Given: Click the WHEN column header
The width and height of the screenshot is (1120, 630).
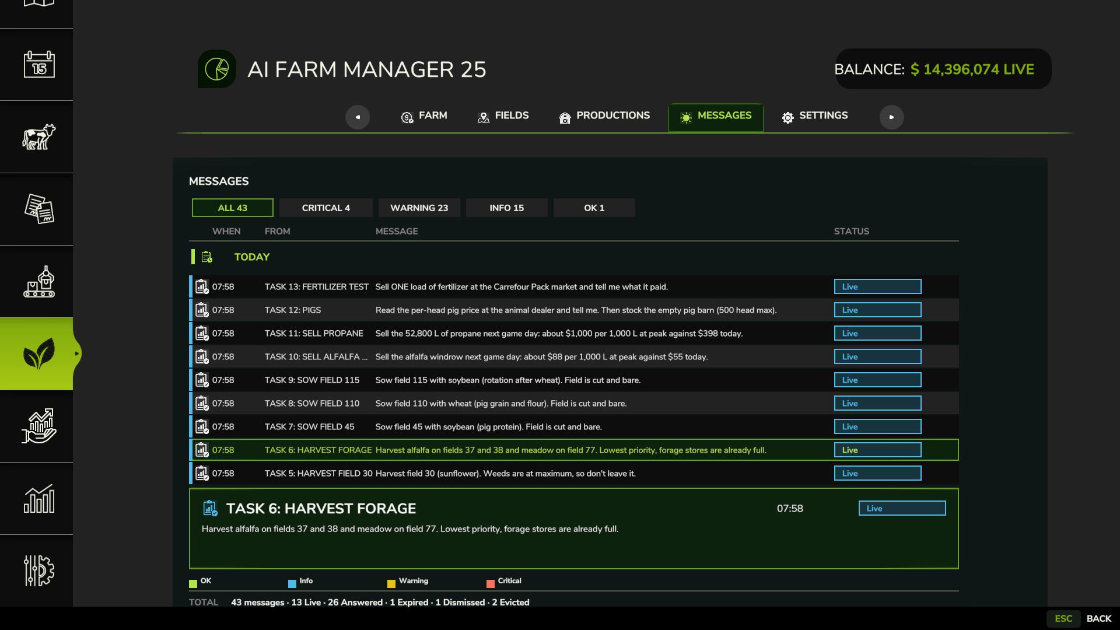Looking at the screenshot, I should pos(226,231).
